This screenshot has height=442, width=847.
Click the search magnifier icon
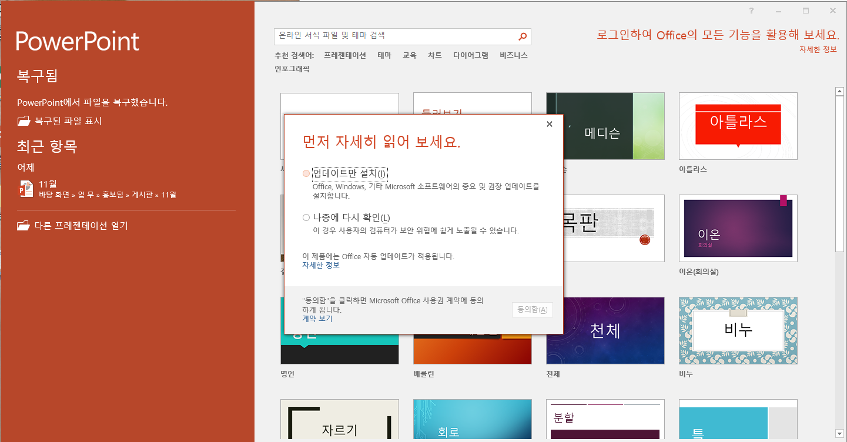point(523,36)
